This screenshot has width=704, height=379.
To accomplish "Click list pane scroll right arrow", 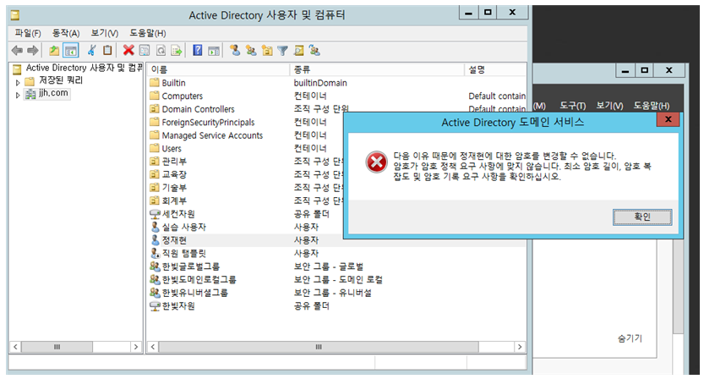I will (x=520, y=347).
